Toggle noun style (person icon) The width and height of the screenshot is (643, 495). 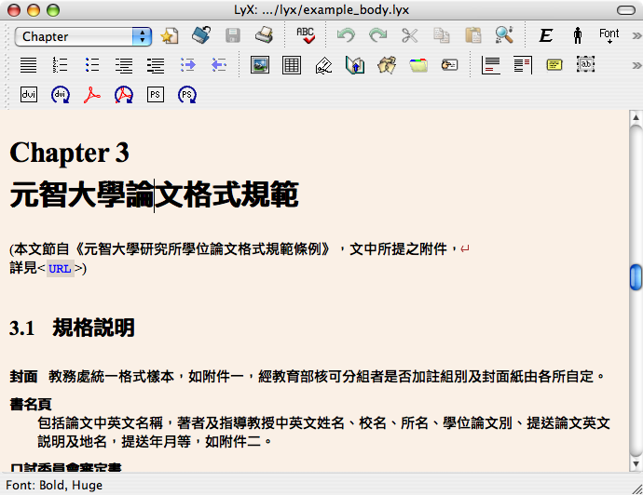tap(578, 36)
